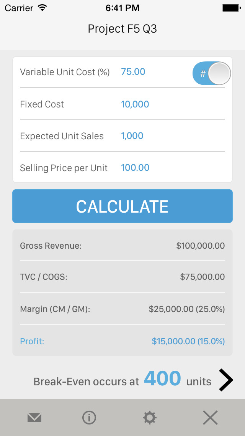The height and width of the screenshot is (436, 245).
Task: Tap the X close icon in bottom bar
Action: pyautogui.click(x=210, y=418)
